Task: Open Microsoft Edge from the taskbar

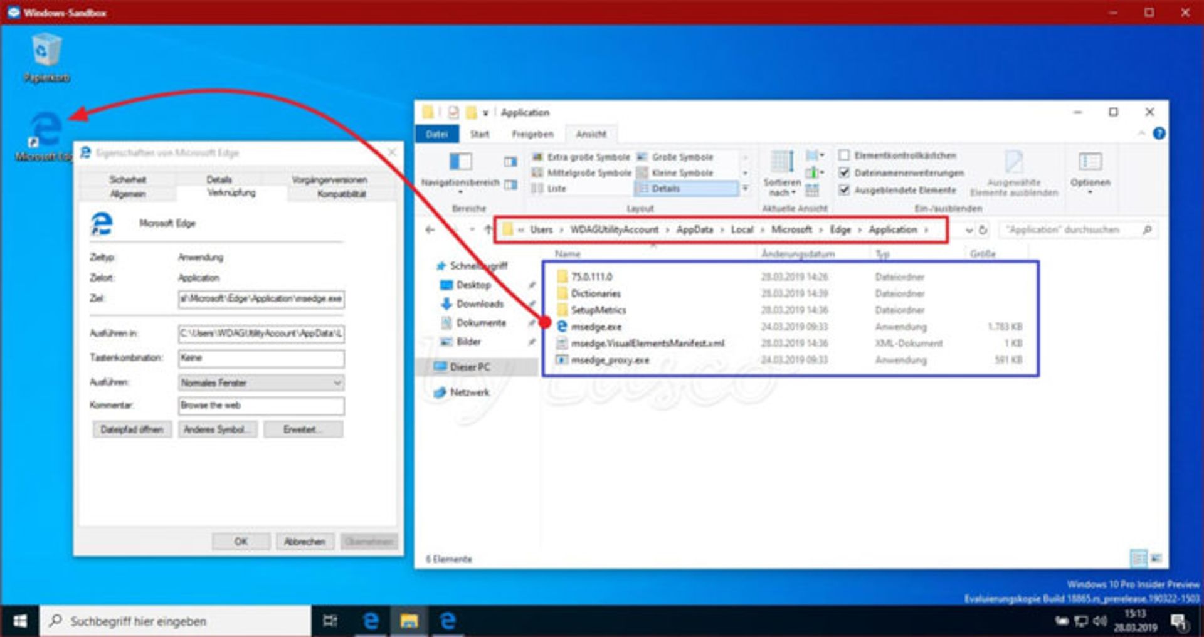Action: [x=371, y=621]
